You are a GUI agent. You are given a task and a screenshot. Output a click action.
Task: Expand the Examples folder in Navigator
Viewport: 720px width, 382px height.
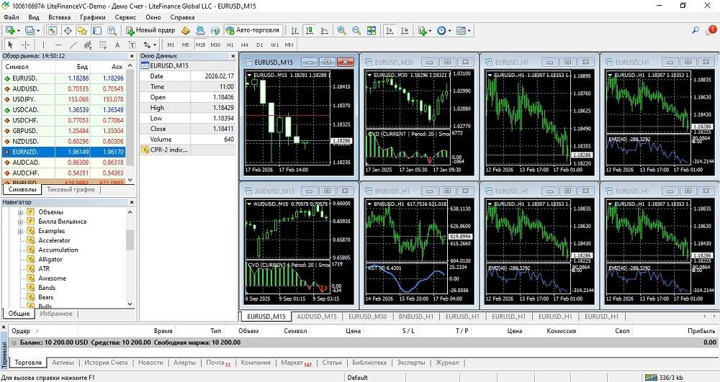(20, 231)
